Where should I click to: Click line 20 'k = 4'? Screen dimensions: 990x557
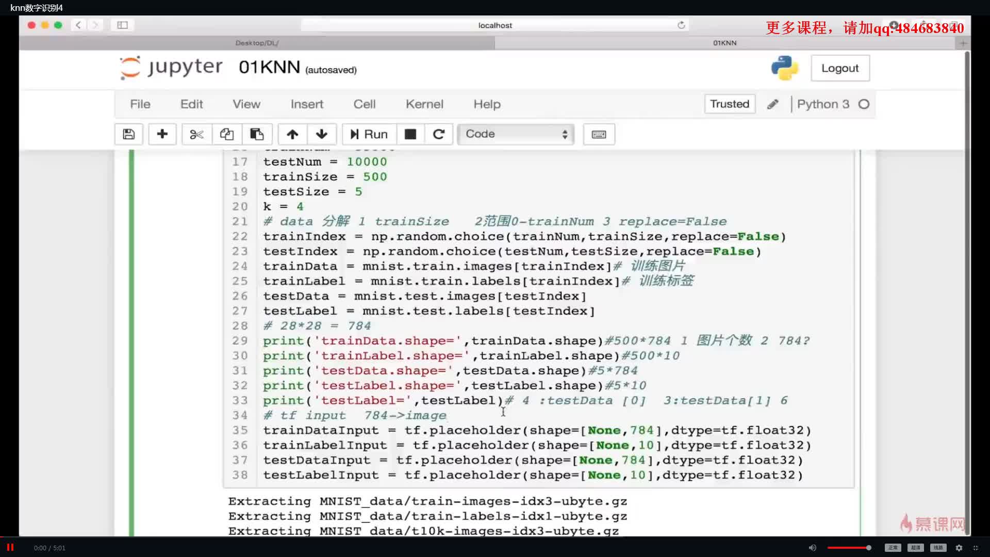[x=283, y=206]
